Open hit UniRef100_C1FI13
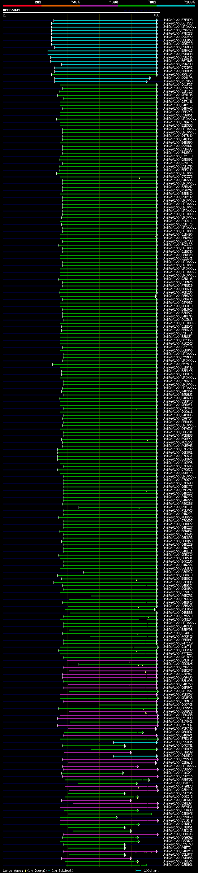This screenshot has width=198, height=873. pos(177,91)
